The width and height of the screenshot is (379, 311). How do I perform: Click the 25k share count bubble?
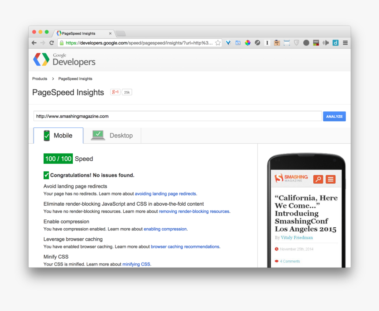tap(127, 93)
